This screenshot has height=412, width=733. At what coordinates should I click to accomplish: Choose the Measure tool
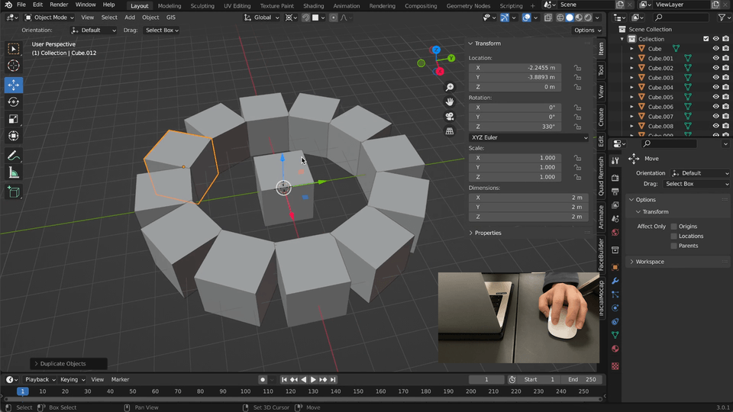click(14, 173)
